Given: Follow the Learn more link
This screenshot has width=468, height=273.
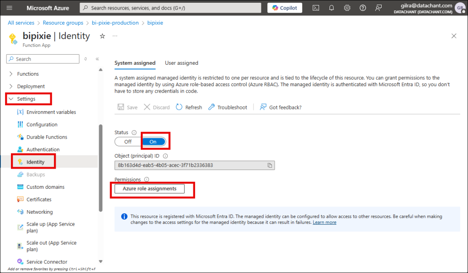Looking at the screenshot, I should tap(324, 222).
